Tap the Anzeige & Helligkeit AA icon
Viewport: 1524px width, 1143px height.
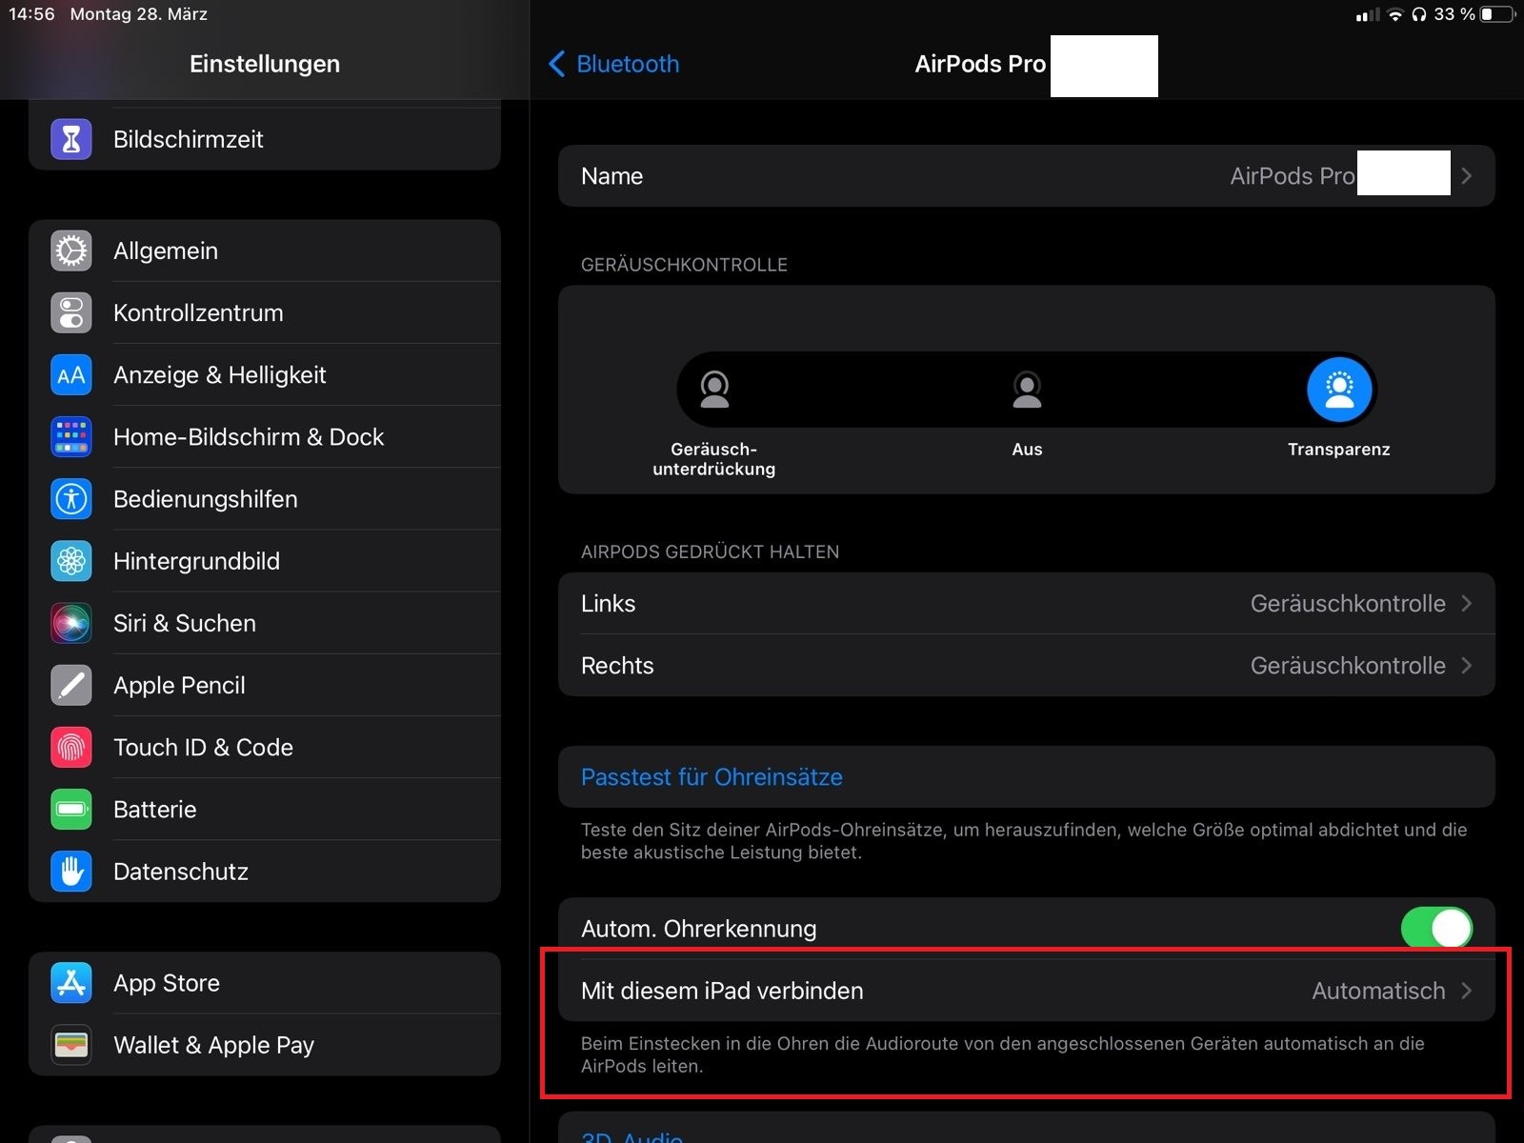pyautogui.click(x=71, y=374)
